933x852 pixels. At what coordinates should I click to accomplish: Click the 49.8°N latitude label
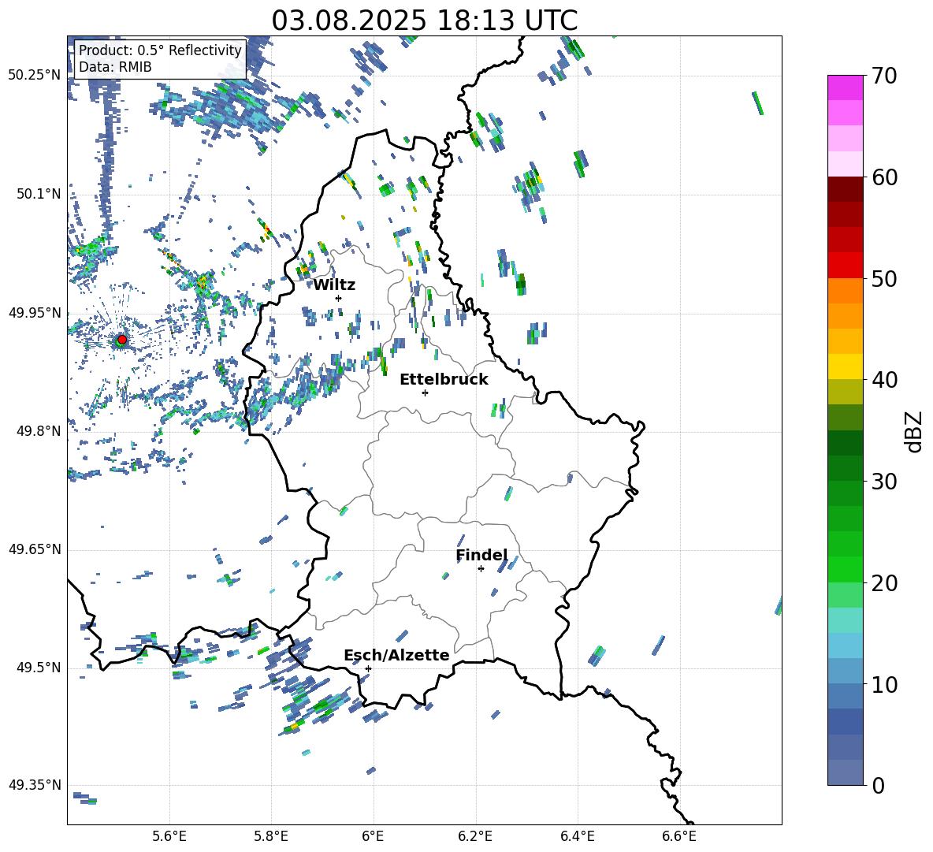point(39,431)
